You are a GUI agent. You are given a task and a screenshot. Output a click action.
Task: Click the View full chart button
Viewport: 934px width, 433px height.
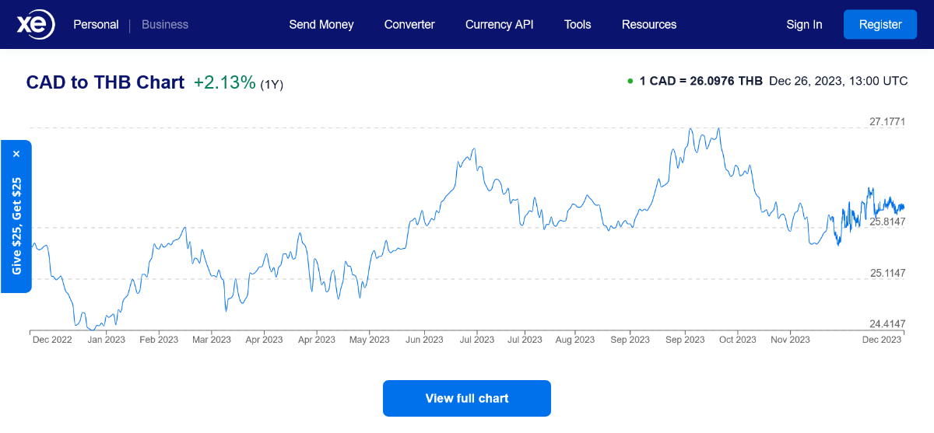pos(467,398)
